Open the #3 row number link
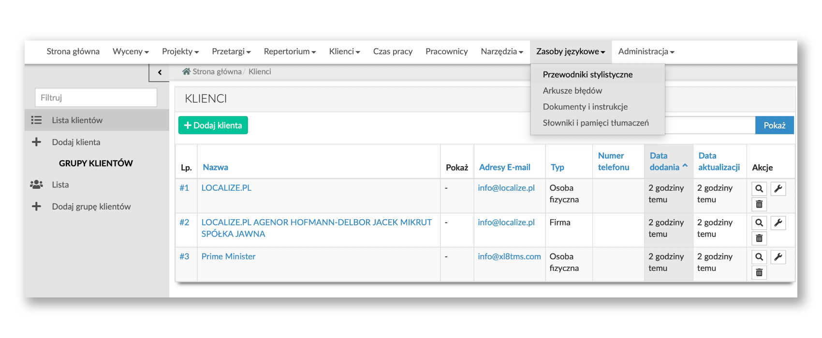Screen dimensions: 822x338 (x=184, y=256)
